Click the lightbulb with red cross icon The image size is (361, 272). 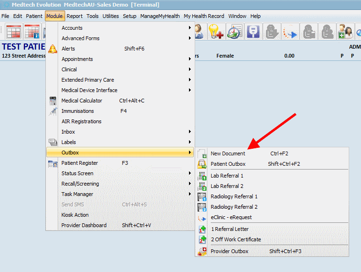click(x=216, y=32)
